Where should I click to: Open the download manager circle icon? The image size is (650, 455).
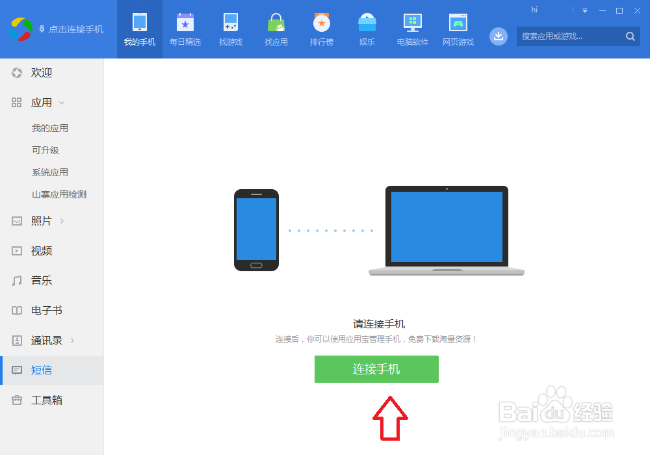click(x=499, y=36)
